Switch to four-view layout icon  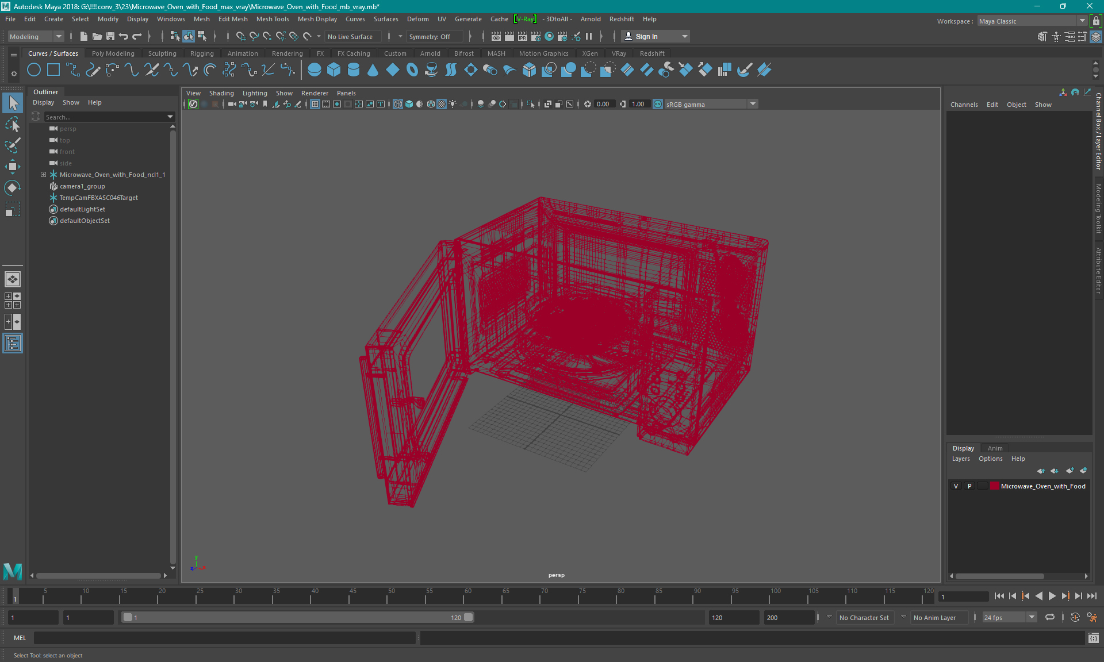click(x=13, y=301)
